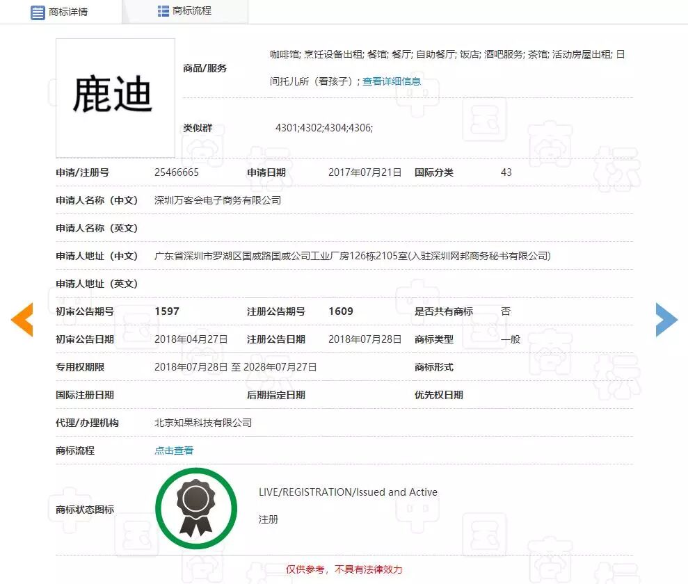The image size is (688, 584).
Task: Switch to the 商标流程 tab
Action: click(185, 11)
